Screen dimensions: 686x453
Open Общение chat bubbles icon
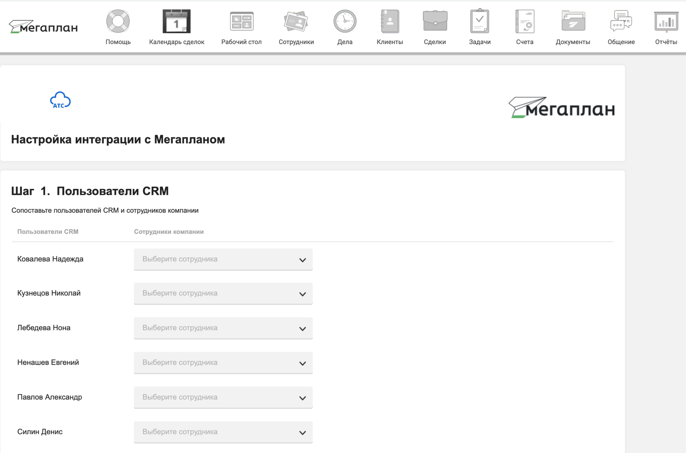[x=621, y=22]
